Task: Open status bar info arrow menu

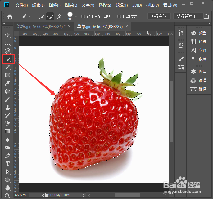Action: tap(84, 195)
